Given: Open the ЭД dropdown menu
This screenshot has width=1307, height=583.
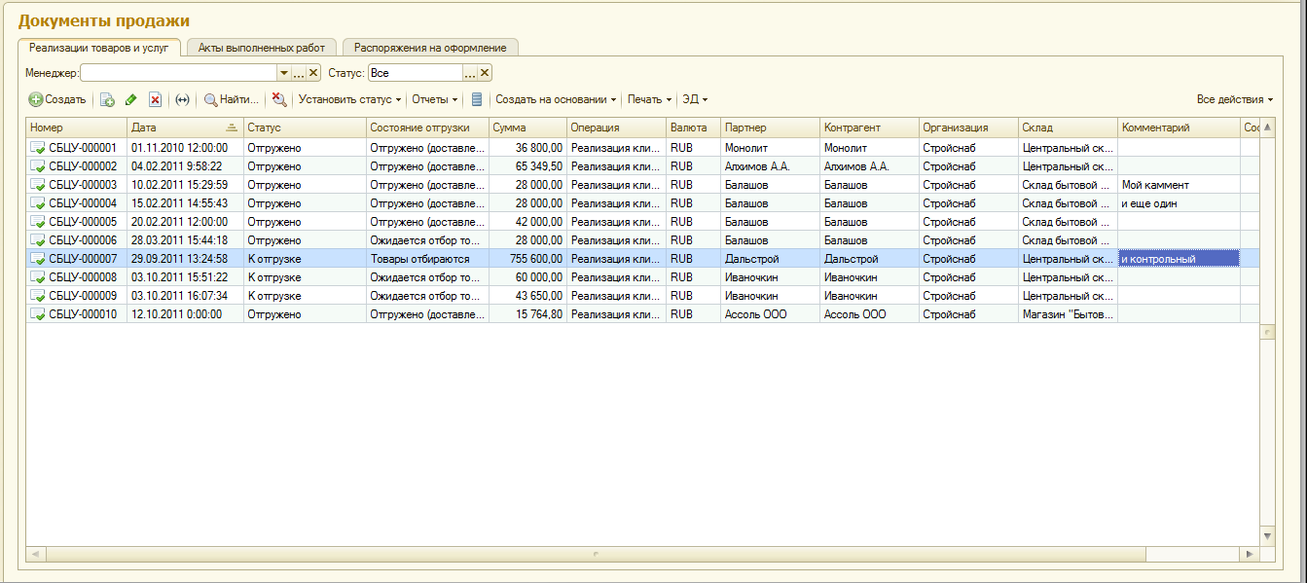Looking at the screenshot, I should point(695,99).
